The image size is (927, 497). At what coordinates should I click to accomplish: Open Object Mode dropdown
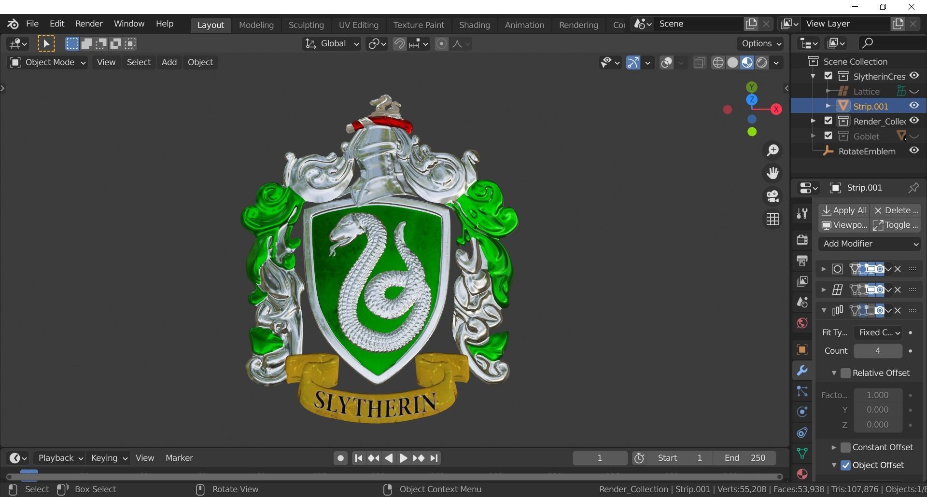click(47, 62)
